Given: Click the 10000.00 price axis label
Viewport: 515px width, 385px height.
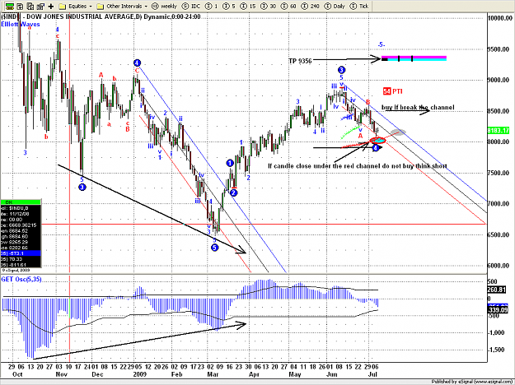Looking at the screenshot, I should click(x=500, y=18).
